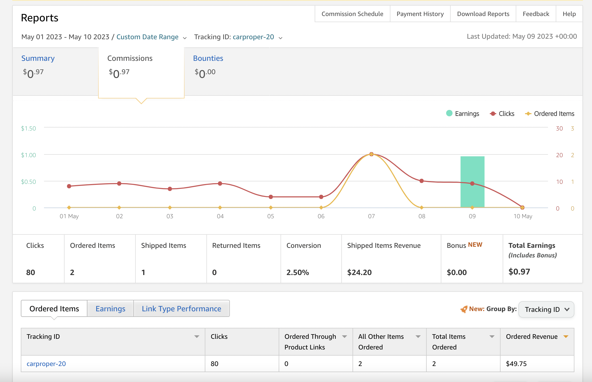Click clicks data point at 03

point(170,189)
